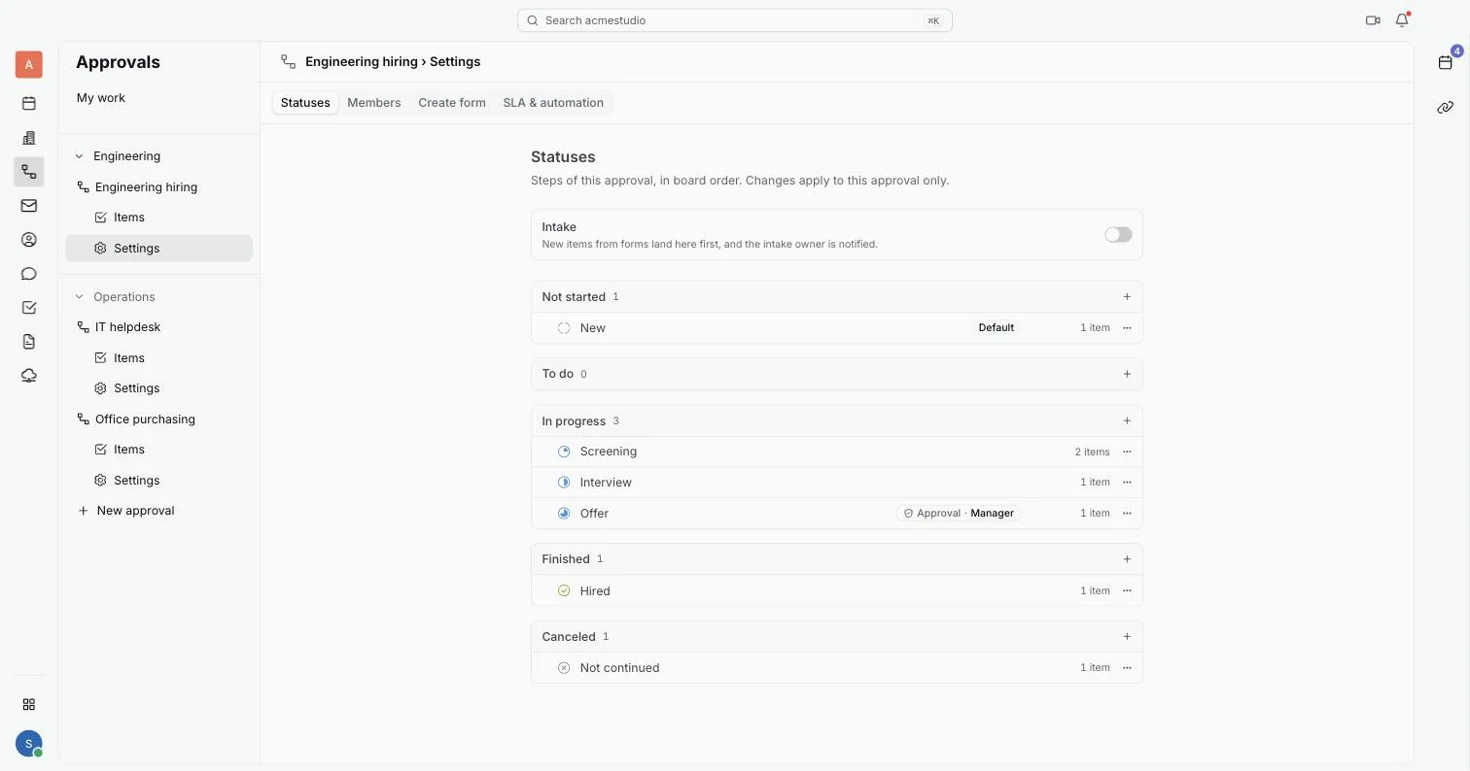
Task: Add a status to Not started group
Action: [x=1127, y=297]
